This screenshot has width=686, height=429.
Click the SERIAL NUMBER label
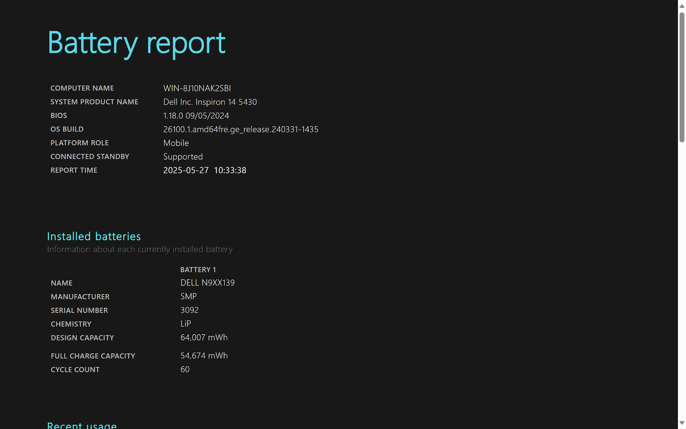79,310
